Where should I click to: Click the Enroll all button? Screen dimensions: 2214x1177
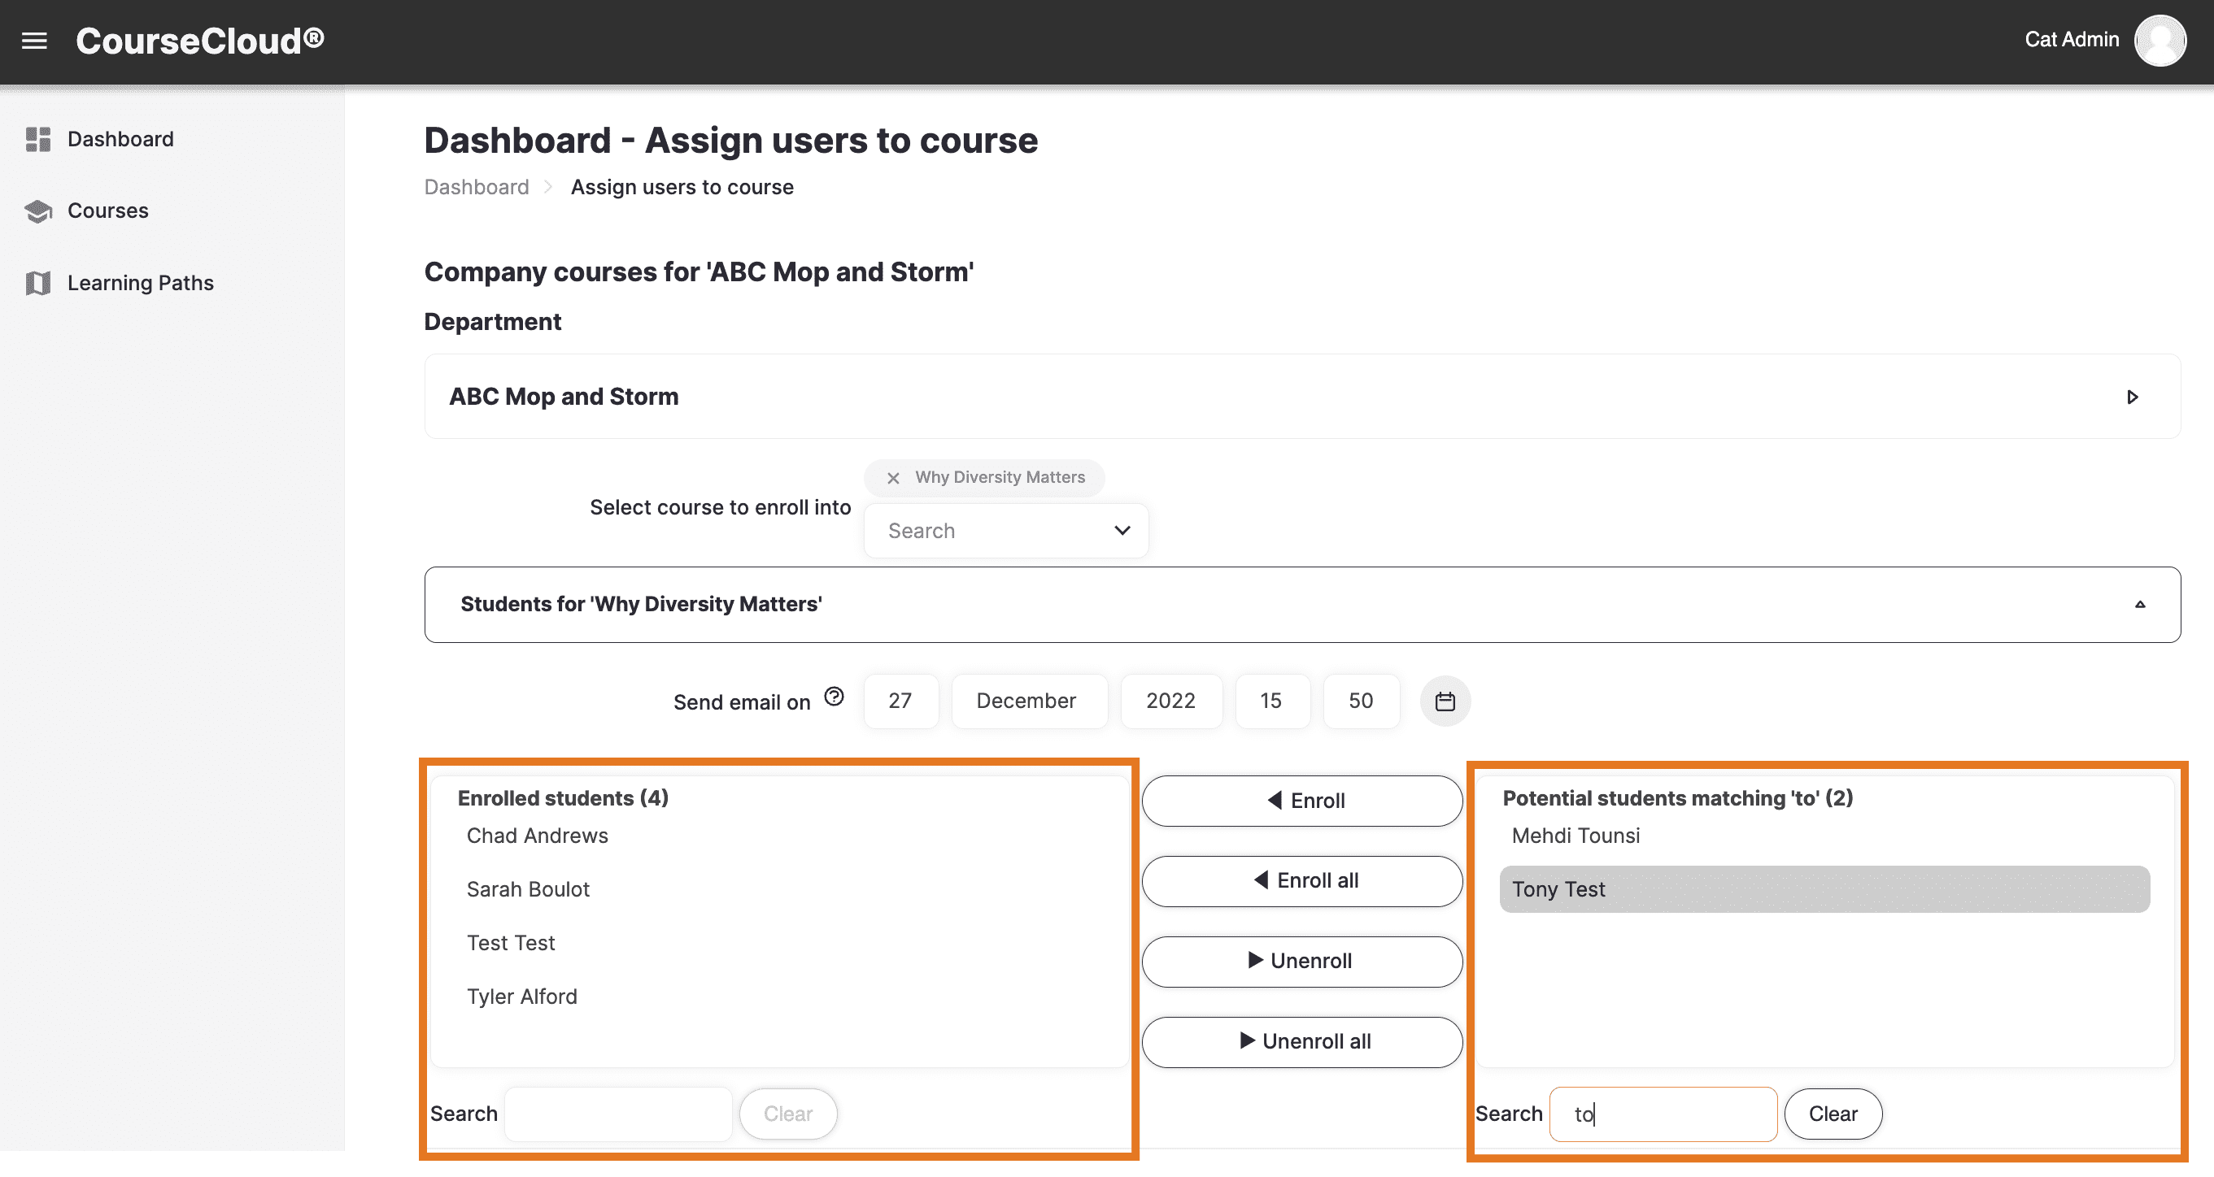[x=1301, y=880]
